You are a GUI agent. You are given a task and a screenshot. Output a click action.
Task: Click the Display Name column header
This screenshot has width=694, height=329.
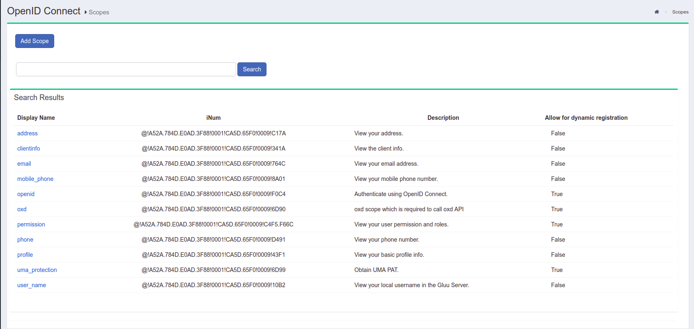(x=36, y=118)
